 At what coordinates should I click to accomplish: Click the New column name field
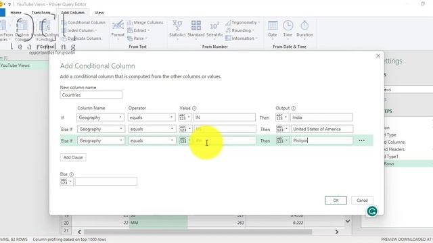[91, 95]
